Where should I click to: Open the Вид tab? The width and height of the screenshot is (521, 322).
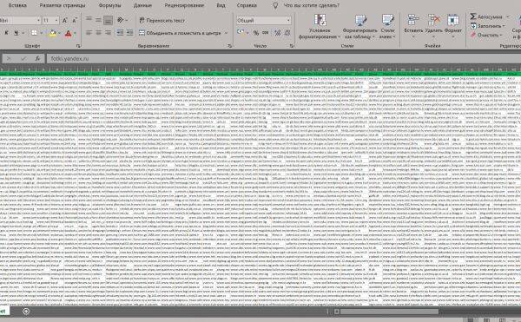(x=221, y=5)
